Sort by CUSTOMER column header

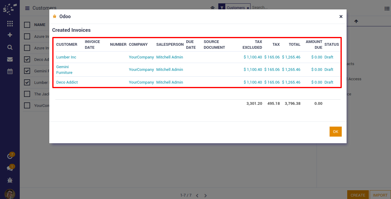click(67, 45)
